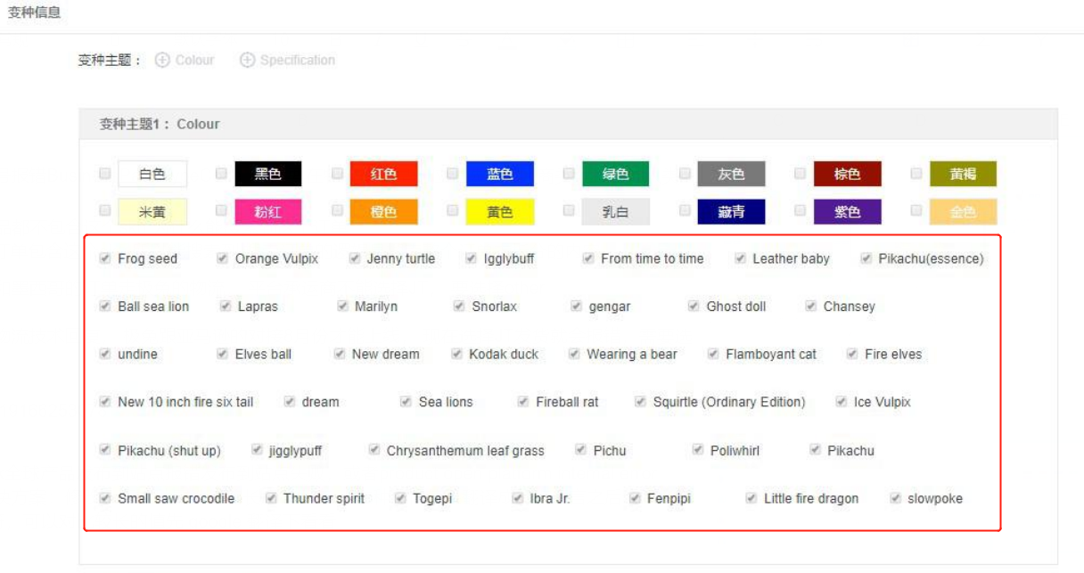Uncheck the gengar checkbox

point(577,306)
